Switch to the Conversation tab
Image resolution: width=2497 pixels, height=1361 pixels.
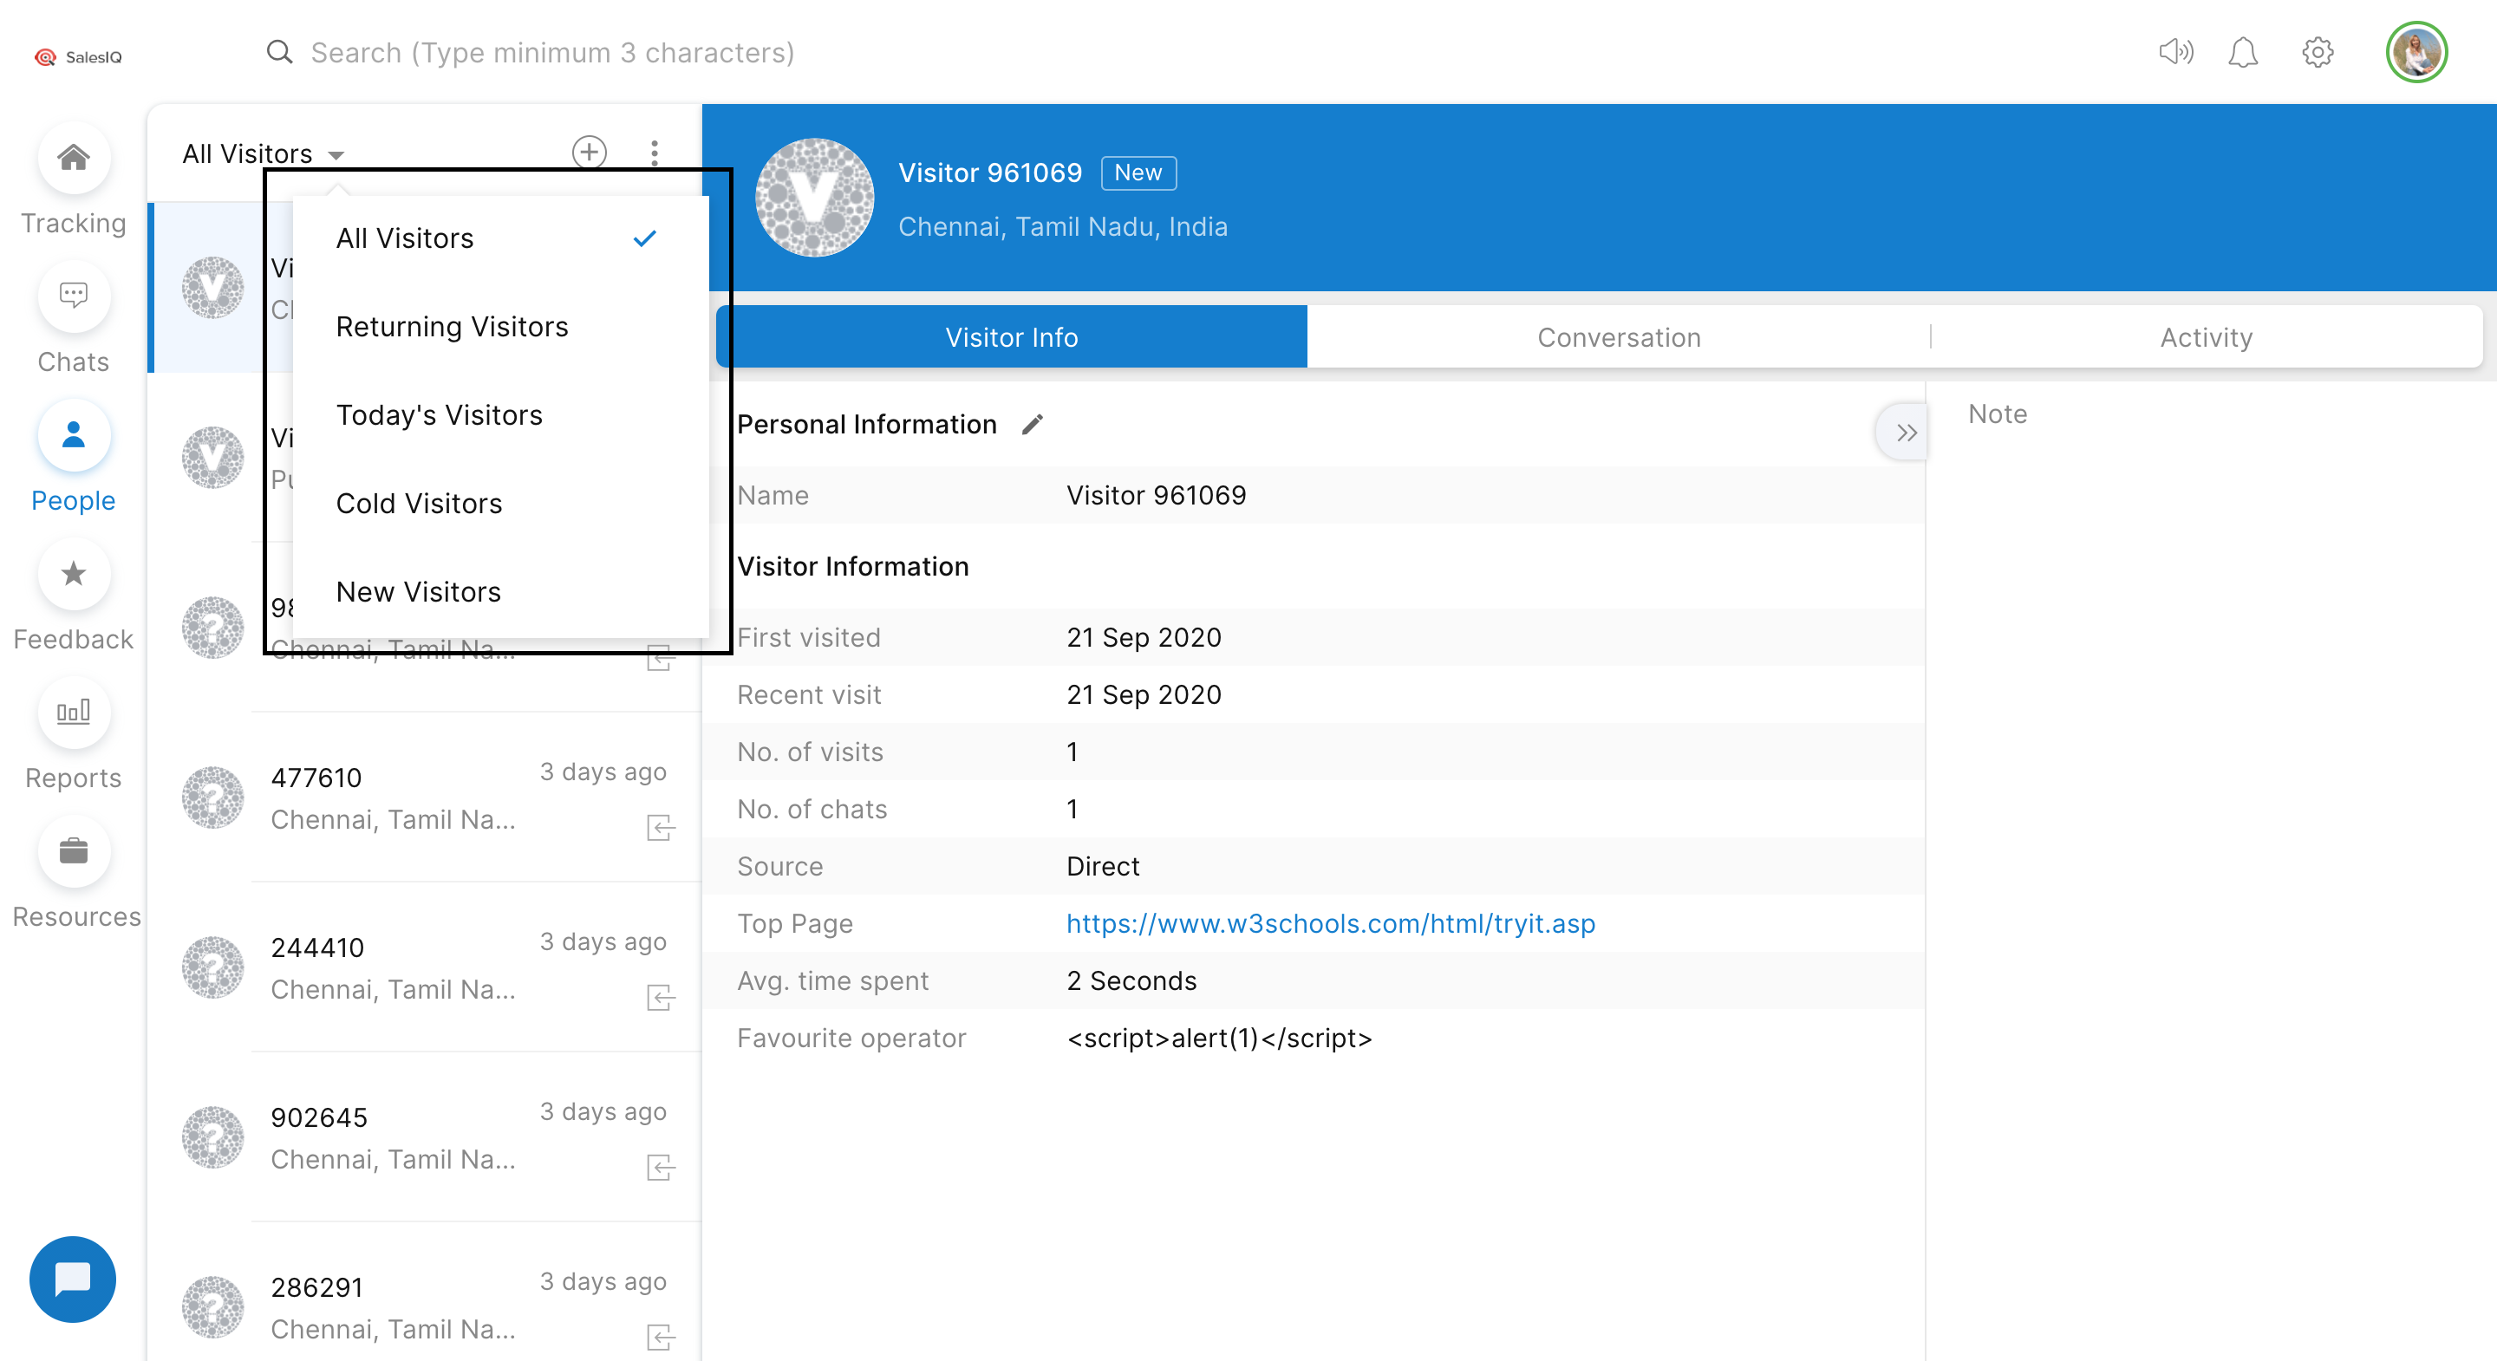click(1618, 337)
